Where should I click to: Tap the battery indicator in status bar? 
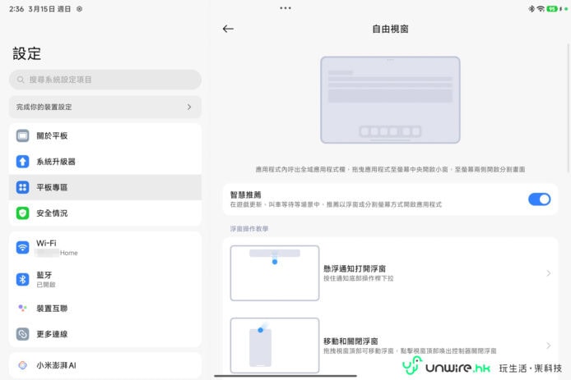tap(553, 8)
